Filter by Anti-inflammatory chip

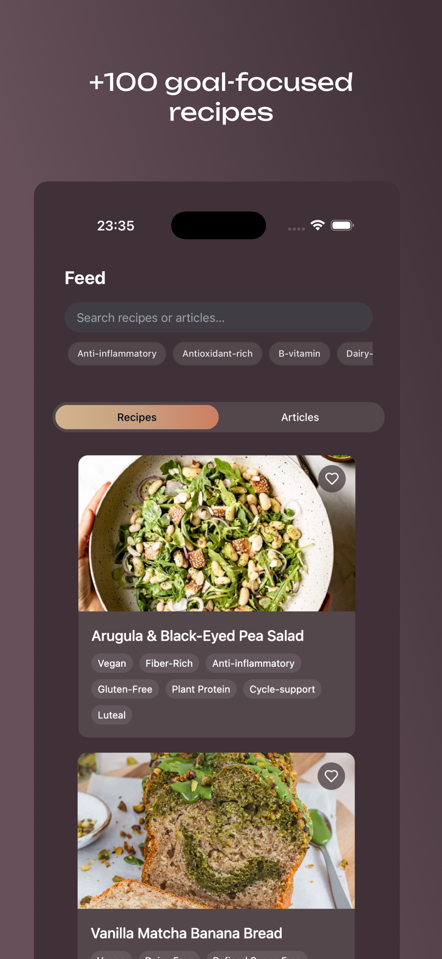point(117,354)
